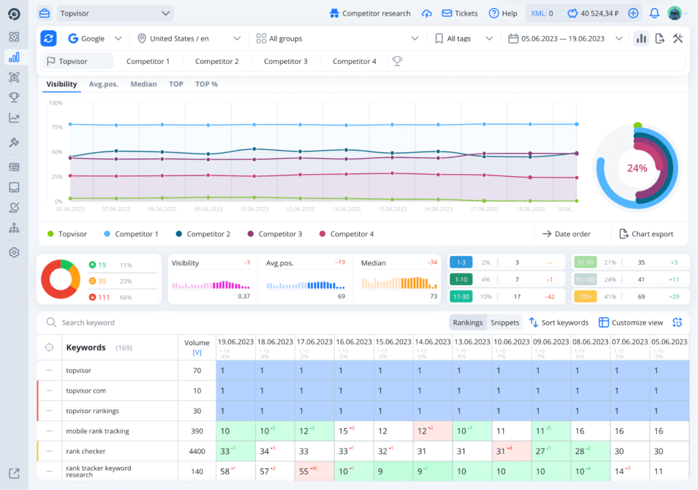Open the Rankings bar chart sidebar icon
Screen dimensions: 698x490
point(14,57)
